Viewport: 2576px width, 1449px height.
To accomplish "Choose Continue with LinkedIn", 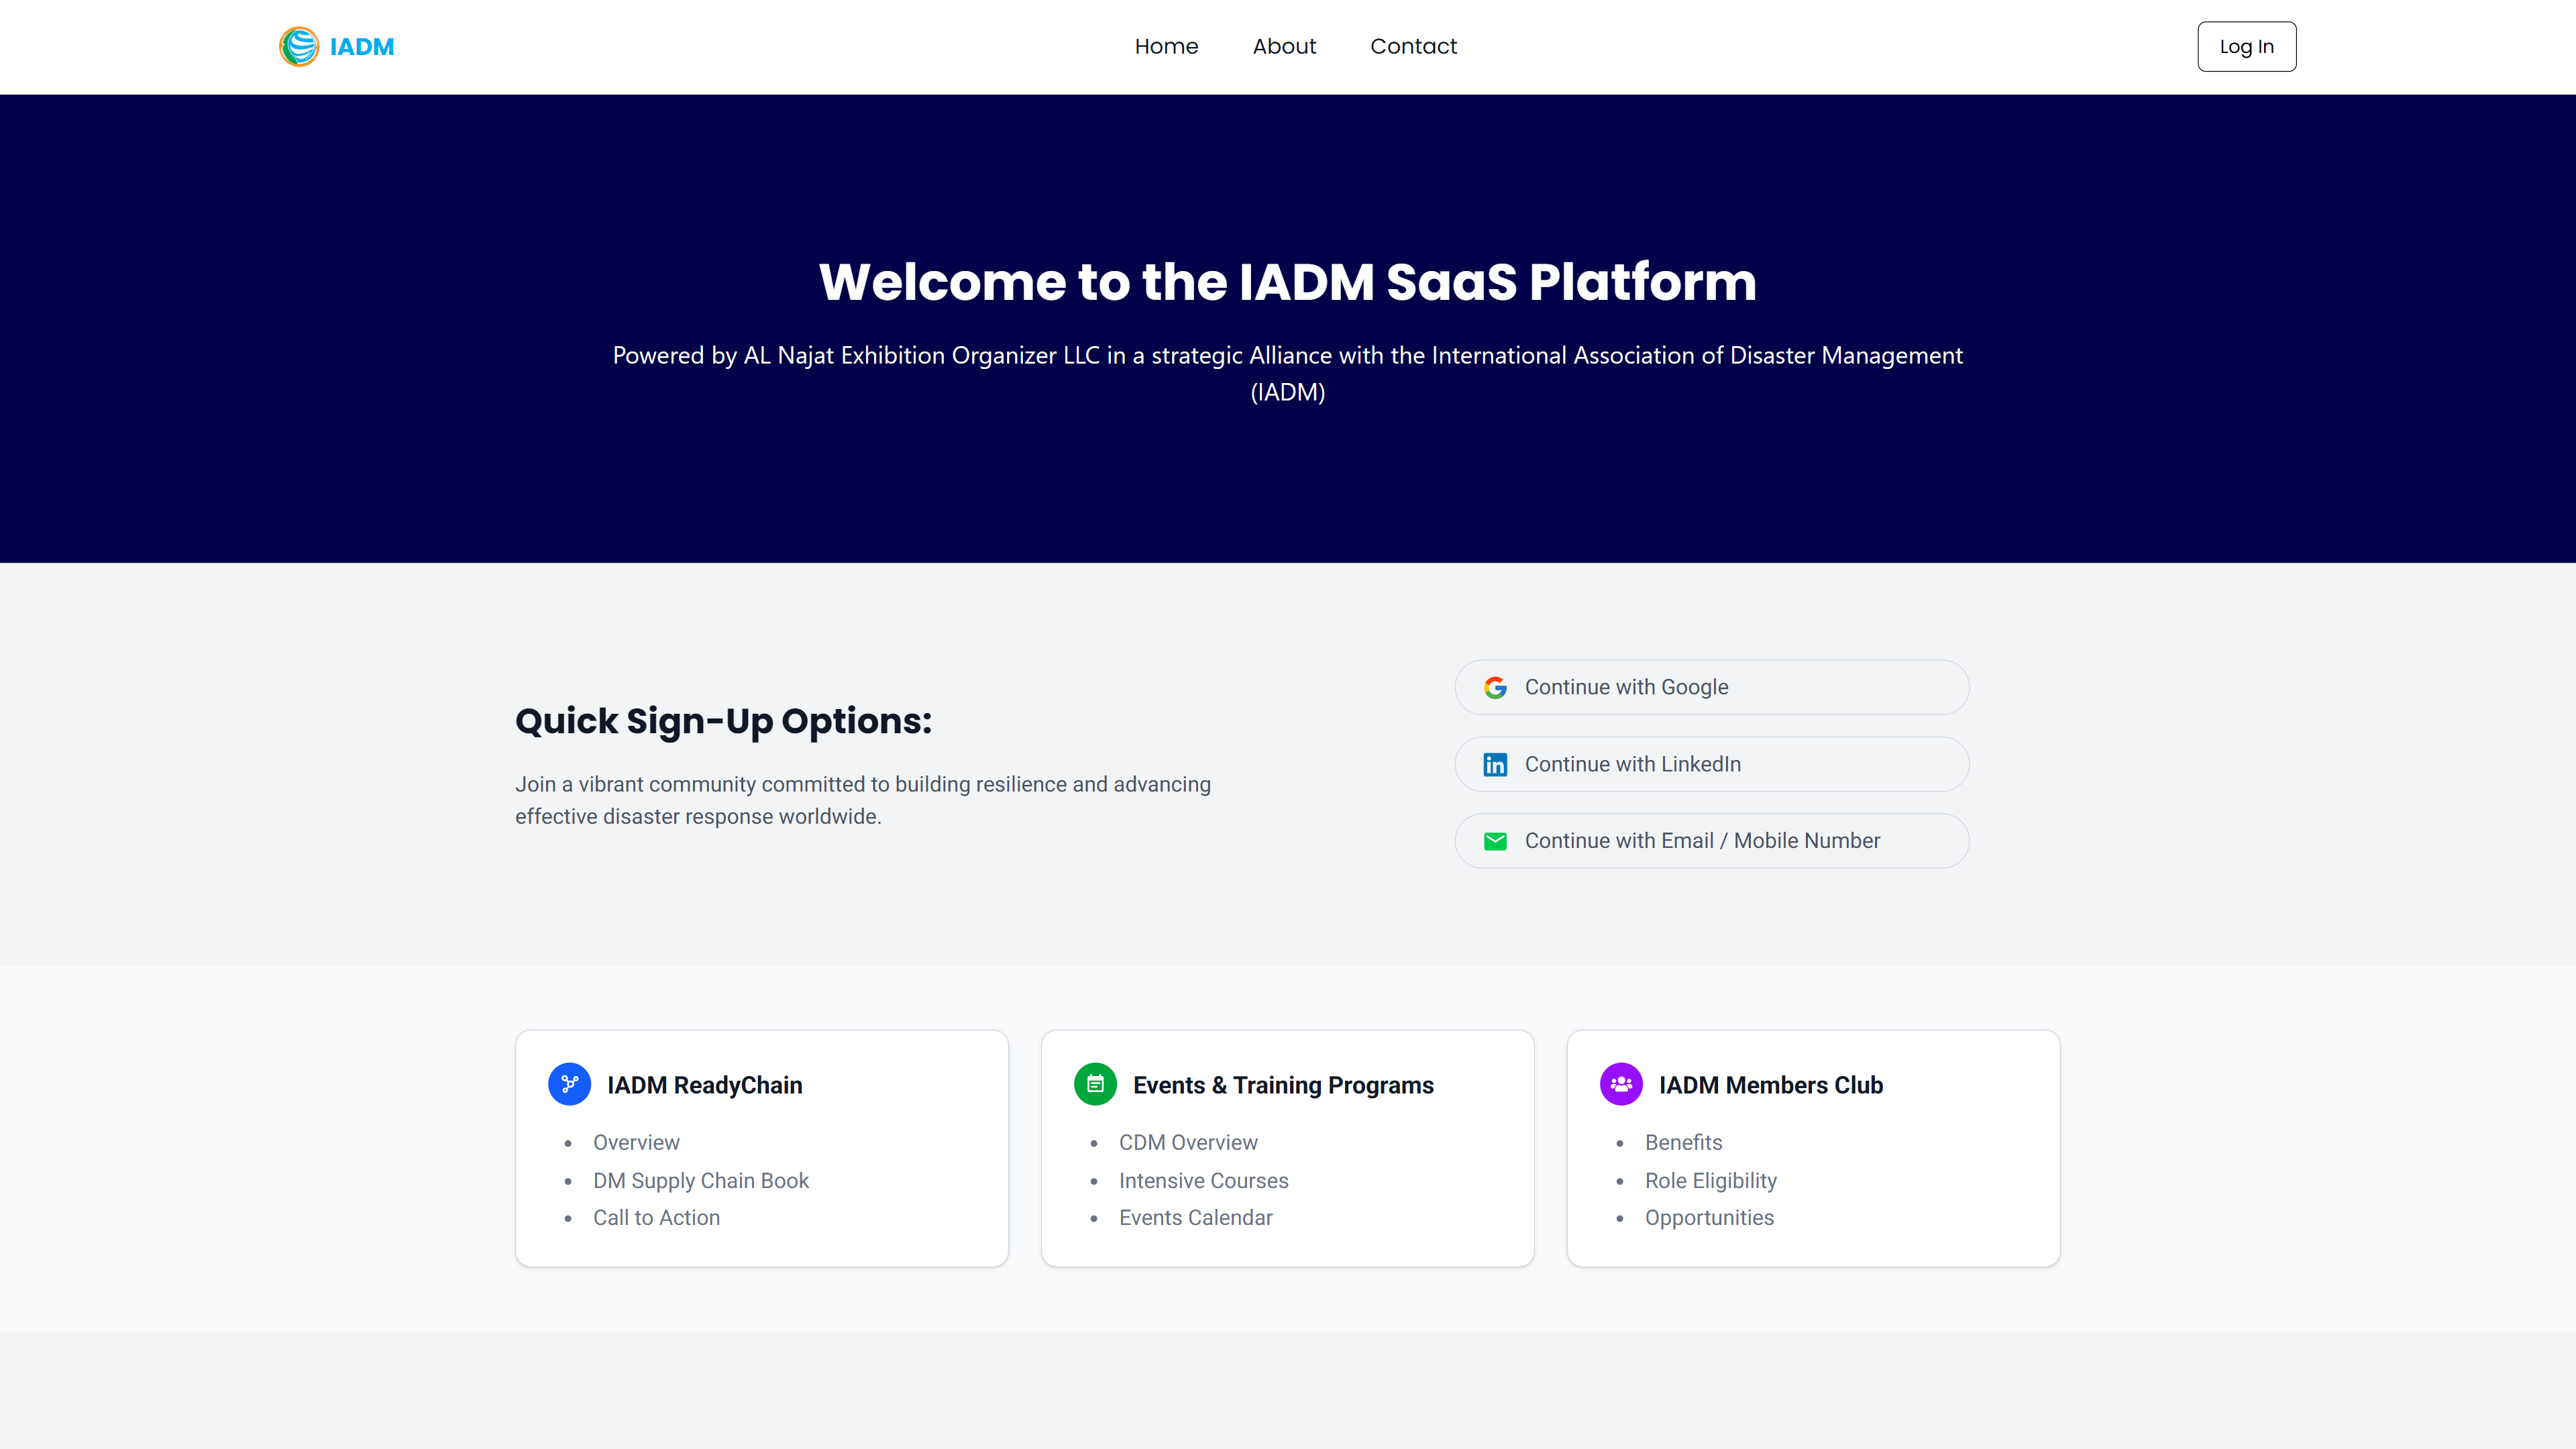I will pos(1711,765).
